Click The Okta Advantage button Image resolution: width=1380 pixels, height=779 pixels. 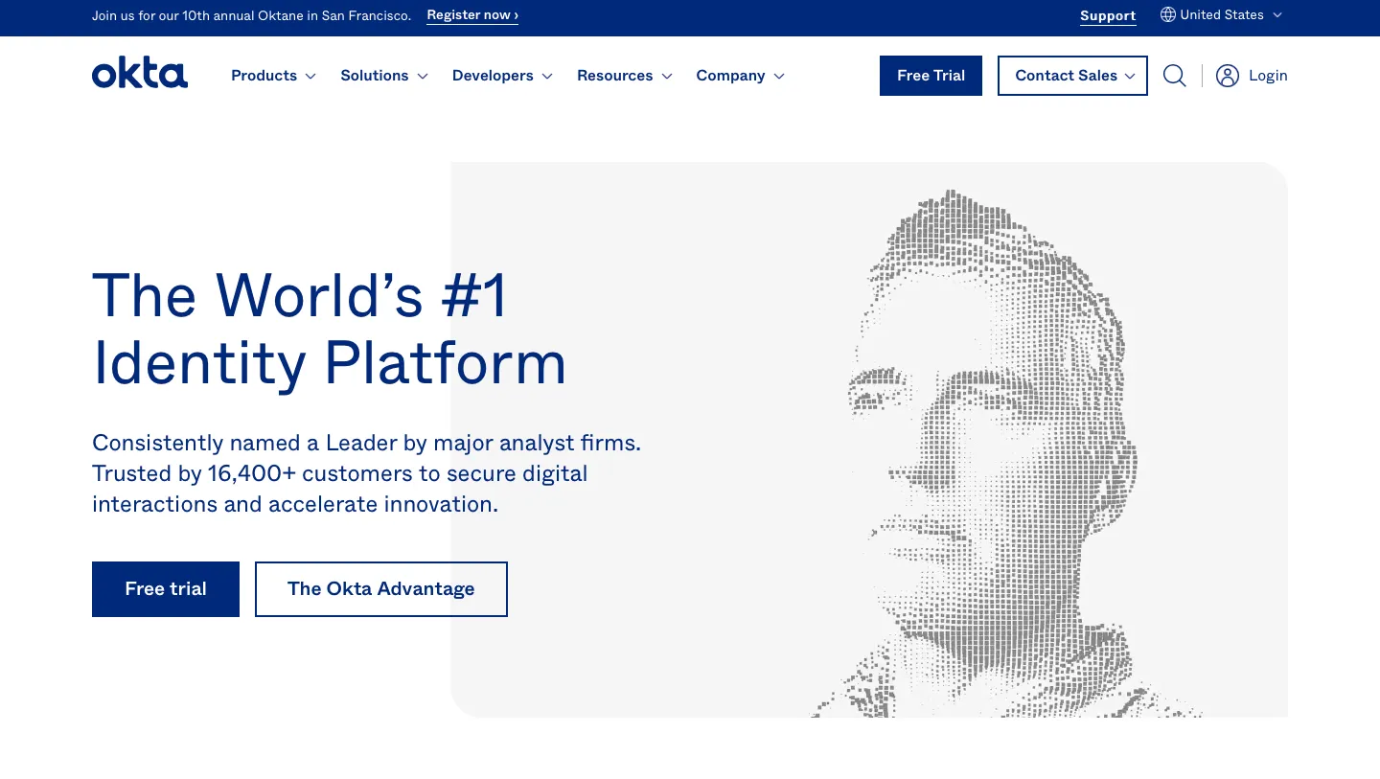381,589
